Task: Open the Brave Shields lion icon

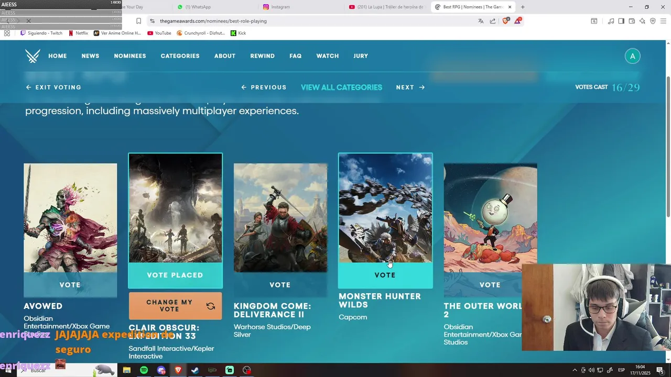Action: click(505, 21)
